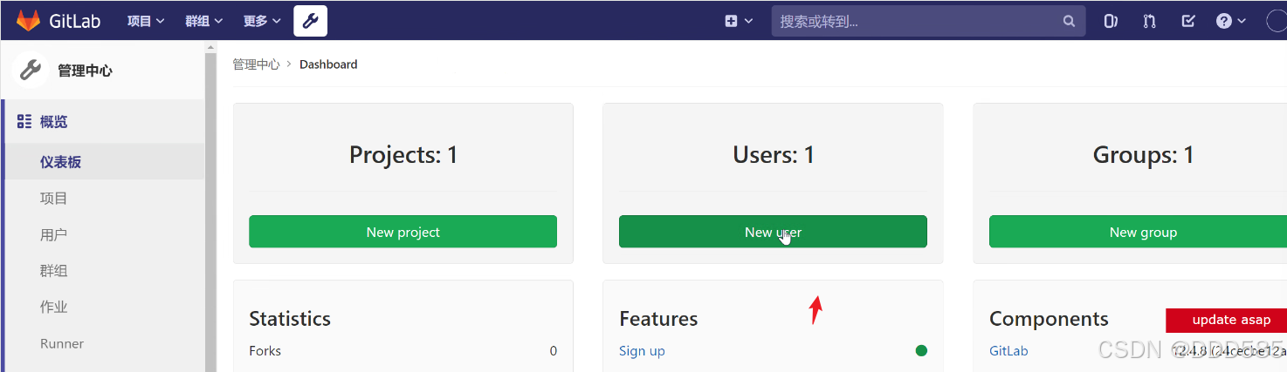Open the merge requests icon
Viewport: 1287px width, 372px height.
pos(1149,21)
